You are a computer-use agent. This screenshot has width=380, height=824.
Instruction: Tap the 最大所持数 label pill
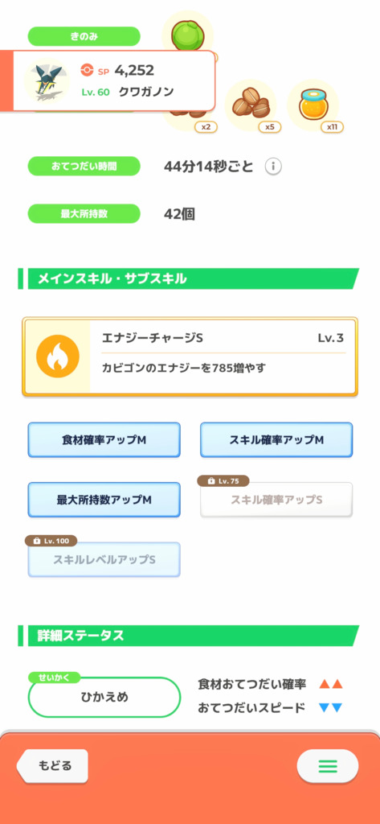pos(84,214)
